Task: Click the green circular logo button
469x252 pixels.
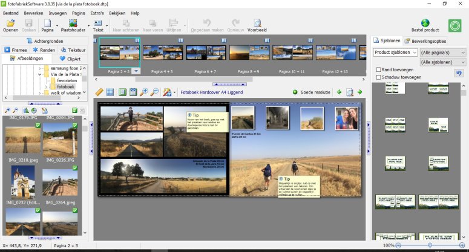Action: tap(454, 26)
